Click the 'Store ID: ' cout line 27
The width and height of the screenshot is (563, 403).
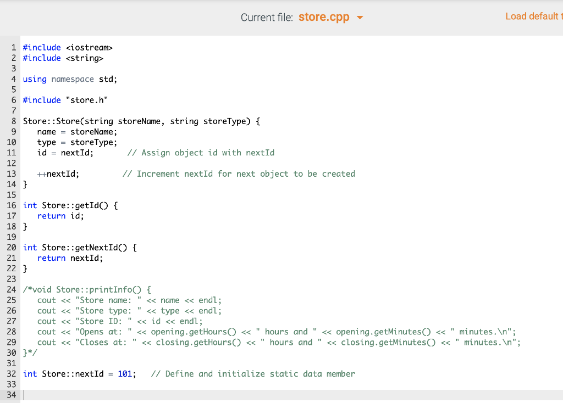(x=120, y=321)
